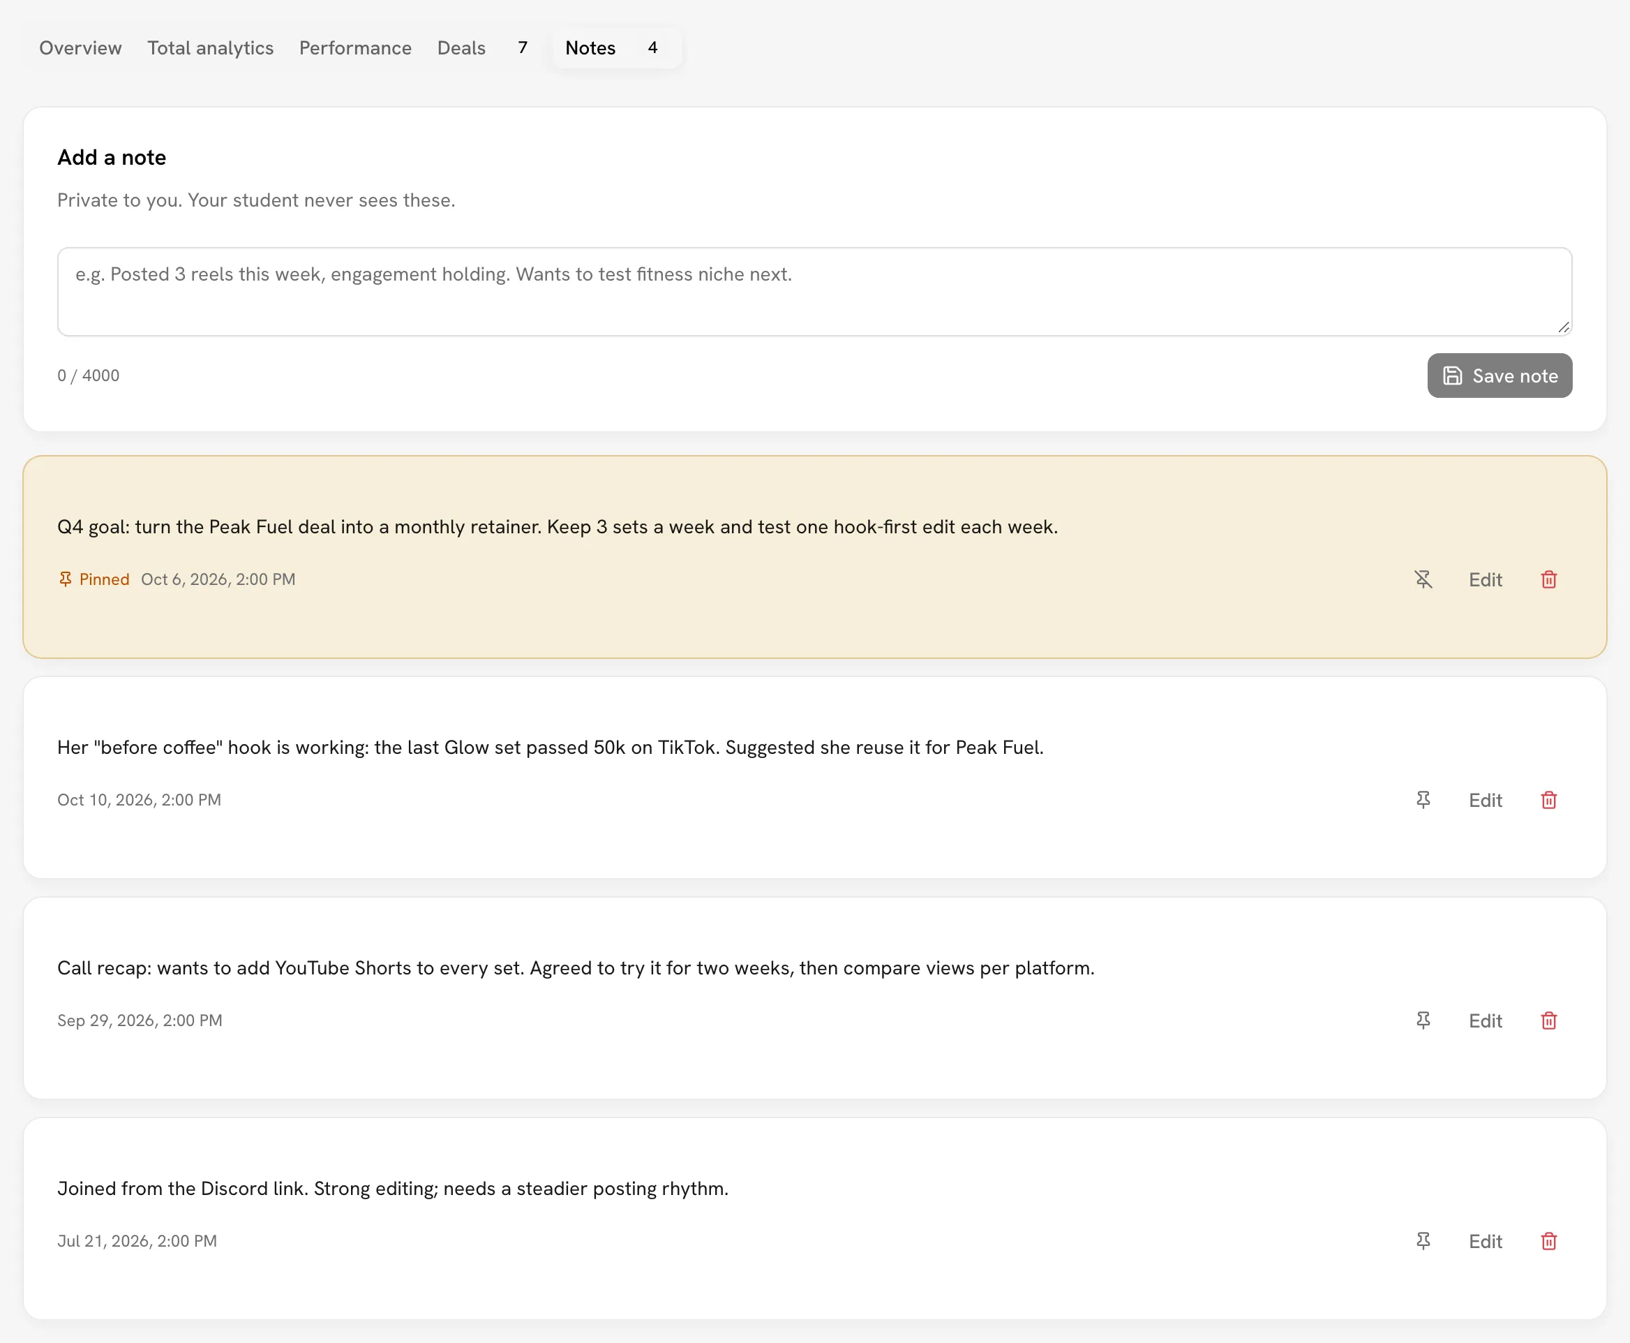This screenshot has height=1343, width=1630.
Task: Click the Add a note heading
Action: (112, 158)
